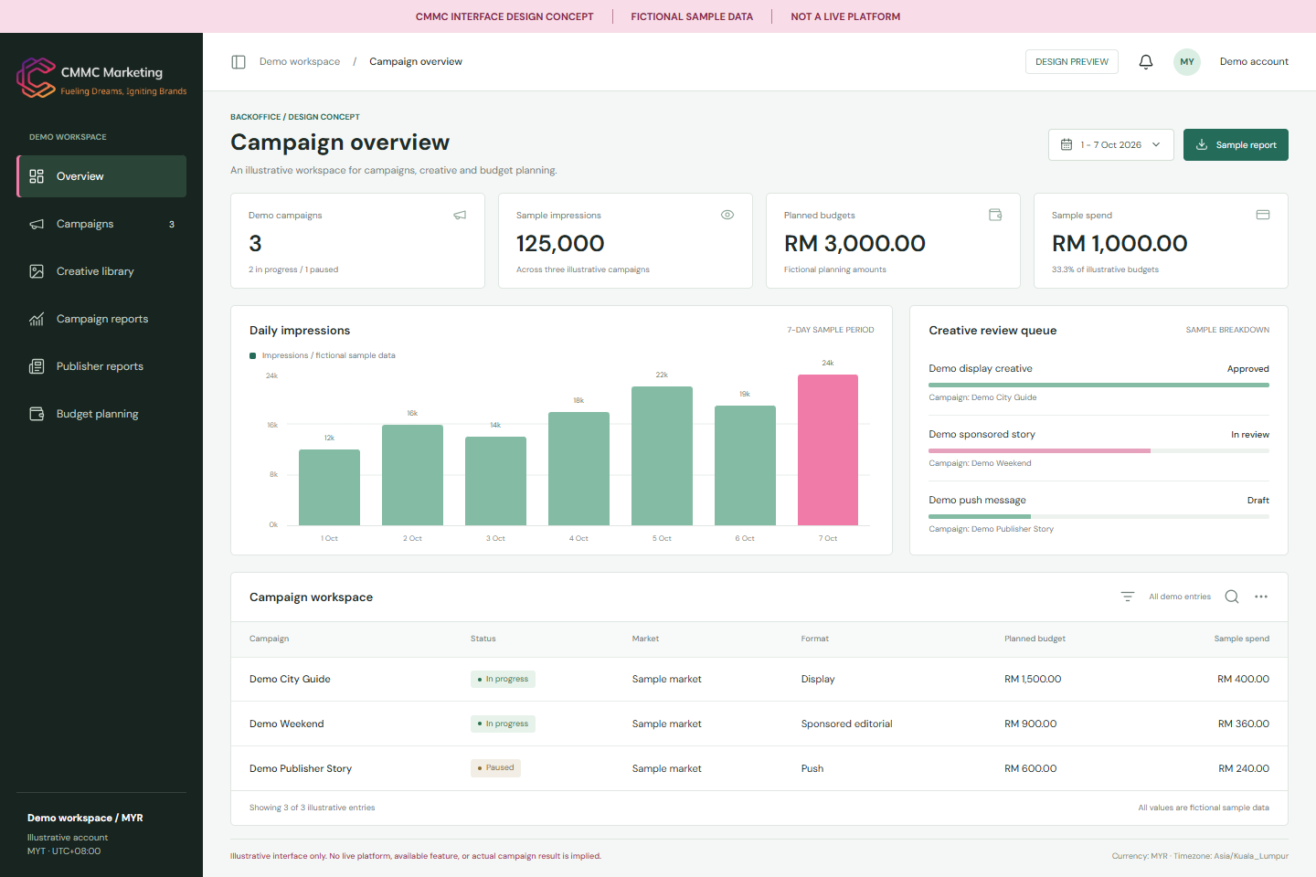Click the Demo push message progress bar
1316x877 pixels.
coord(1099,517)
